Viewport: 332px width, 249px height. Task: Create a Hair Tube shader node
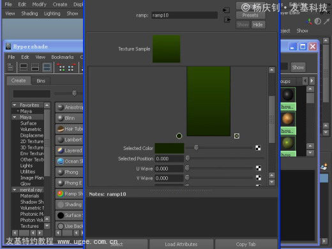(x=70, y=129)
